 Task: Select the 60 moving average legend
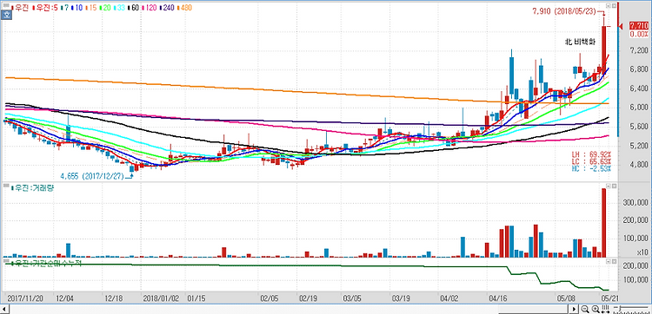(x=134, y=8)
